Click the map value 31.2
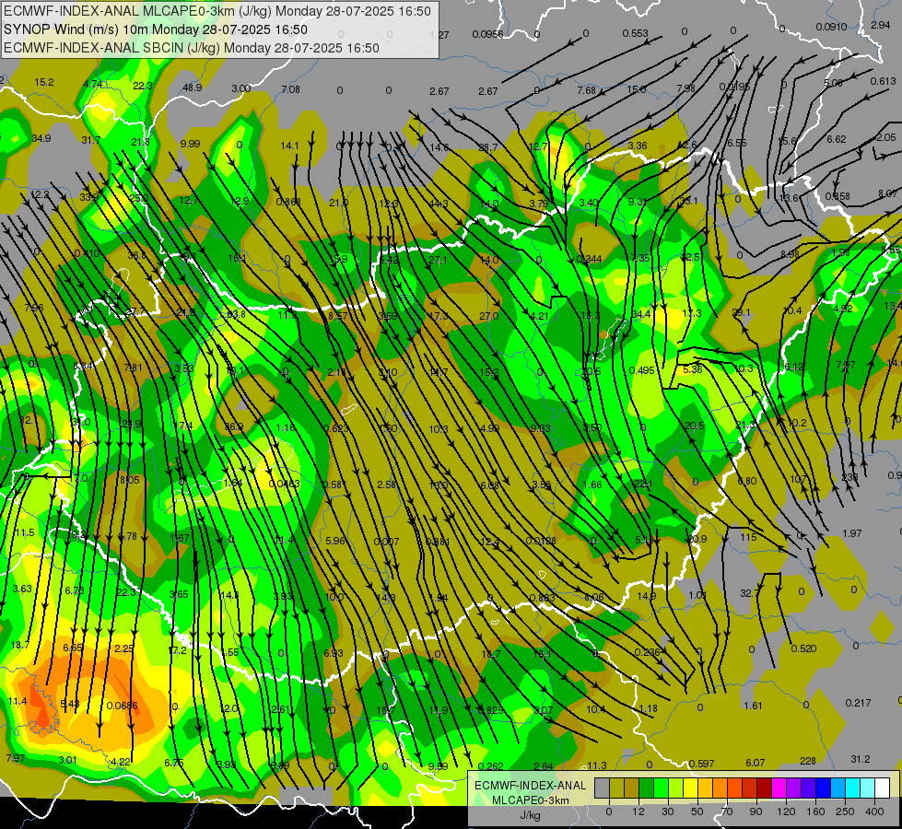Viewport: 902px width, 829px height. pyautogui.click(x=860, y=759)
